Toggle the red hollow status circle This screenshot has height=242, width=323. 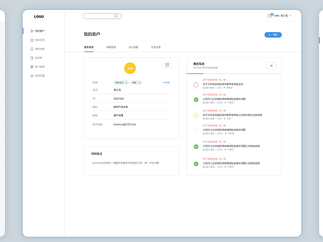click(196, 85)
